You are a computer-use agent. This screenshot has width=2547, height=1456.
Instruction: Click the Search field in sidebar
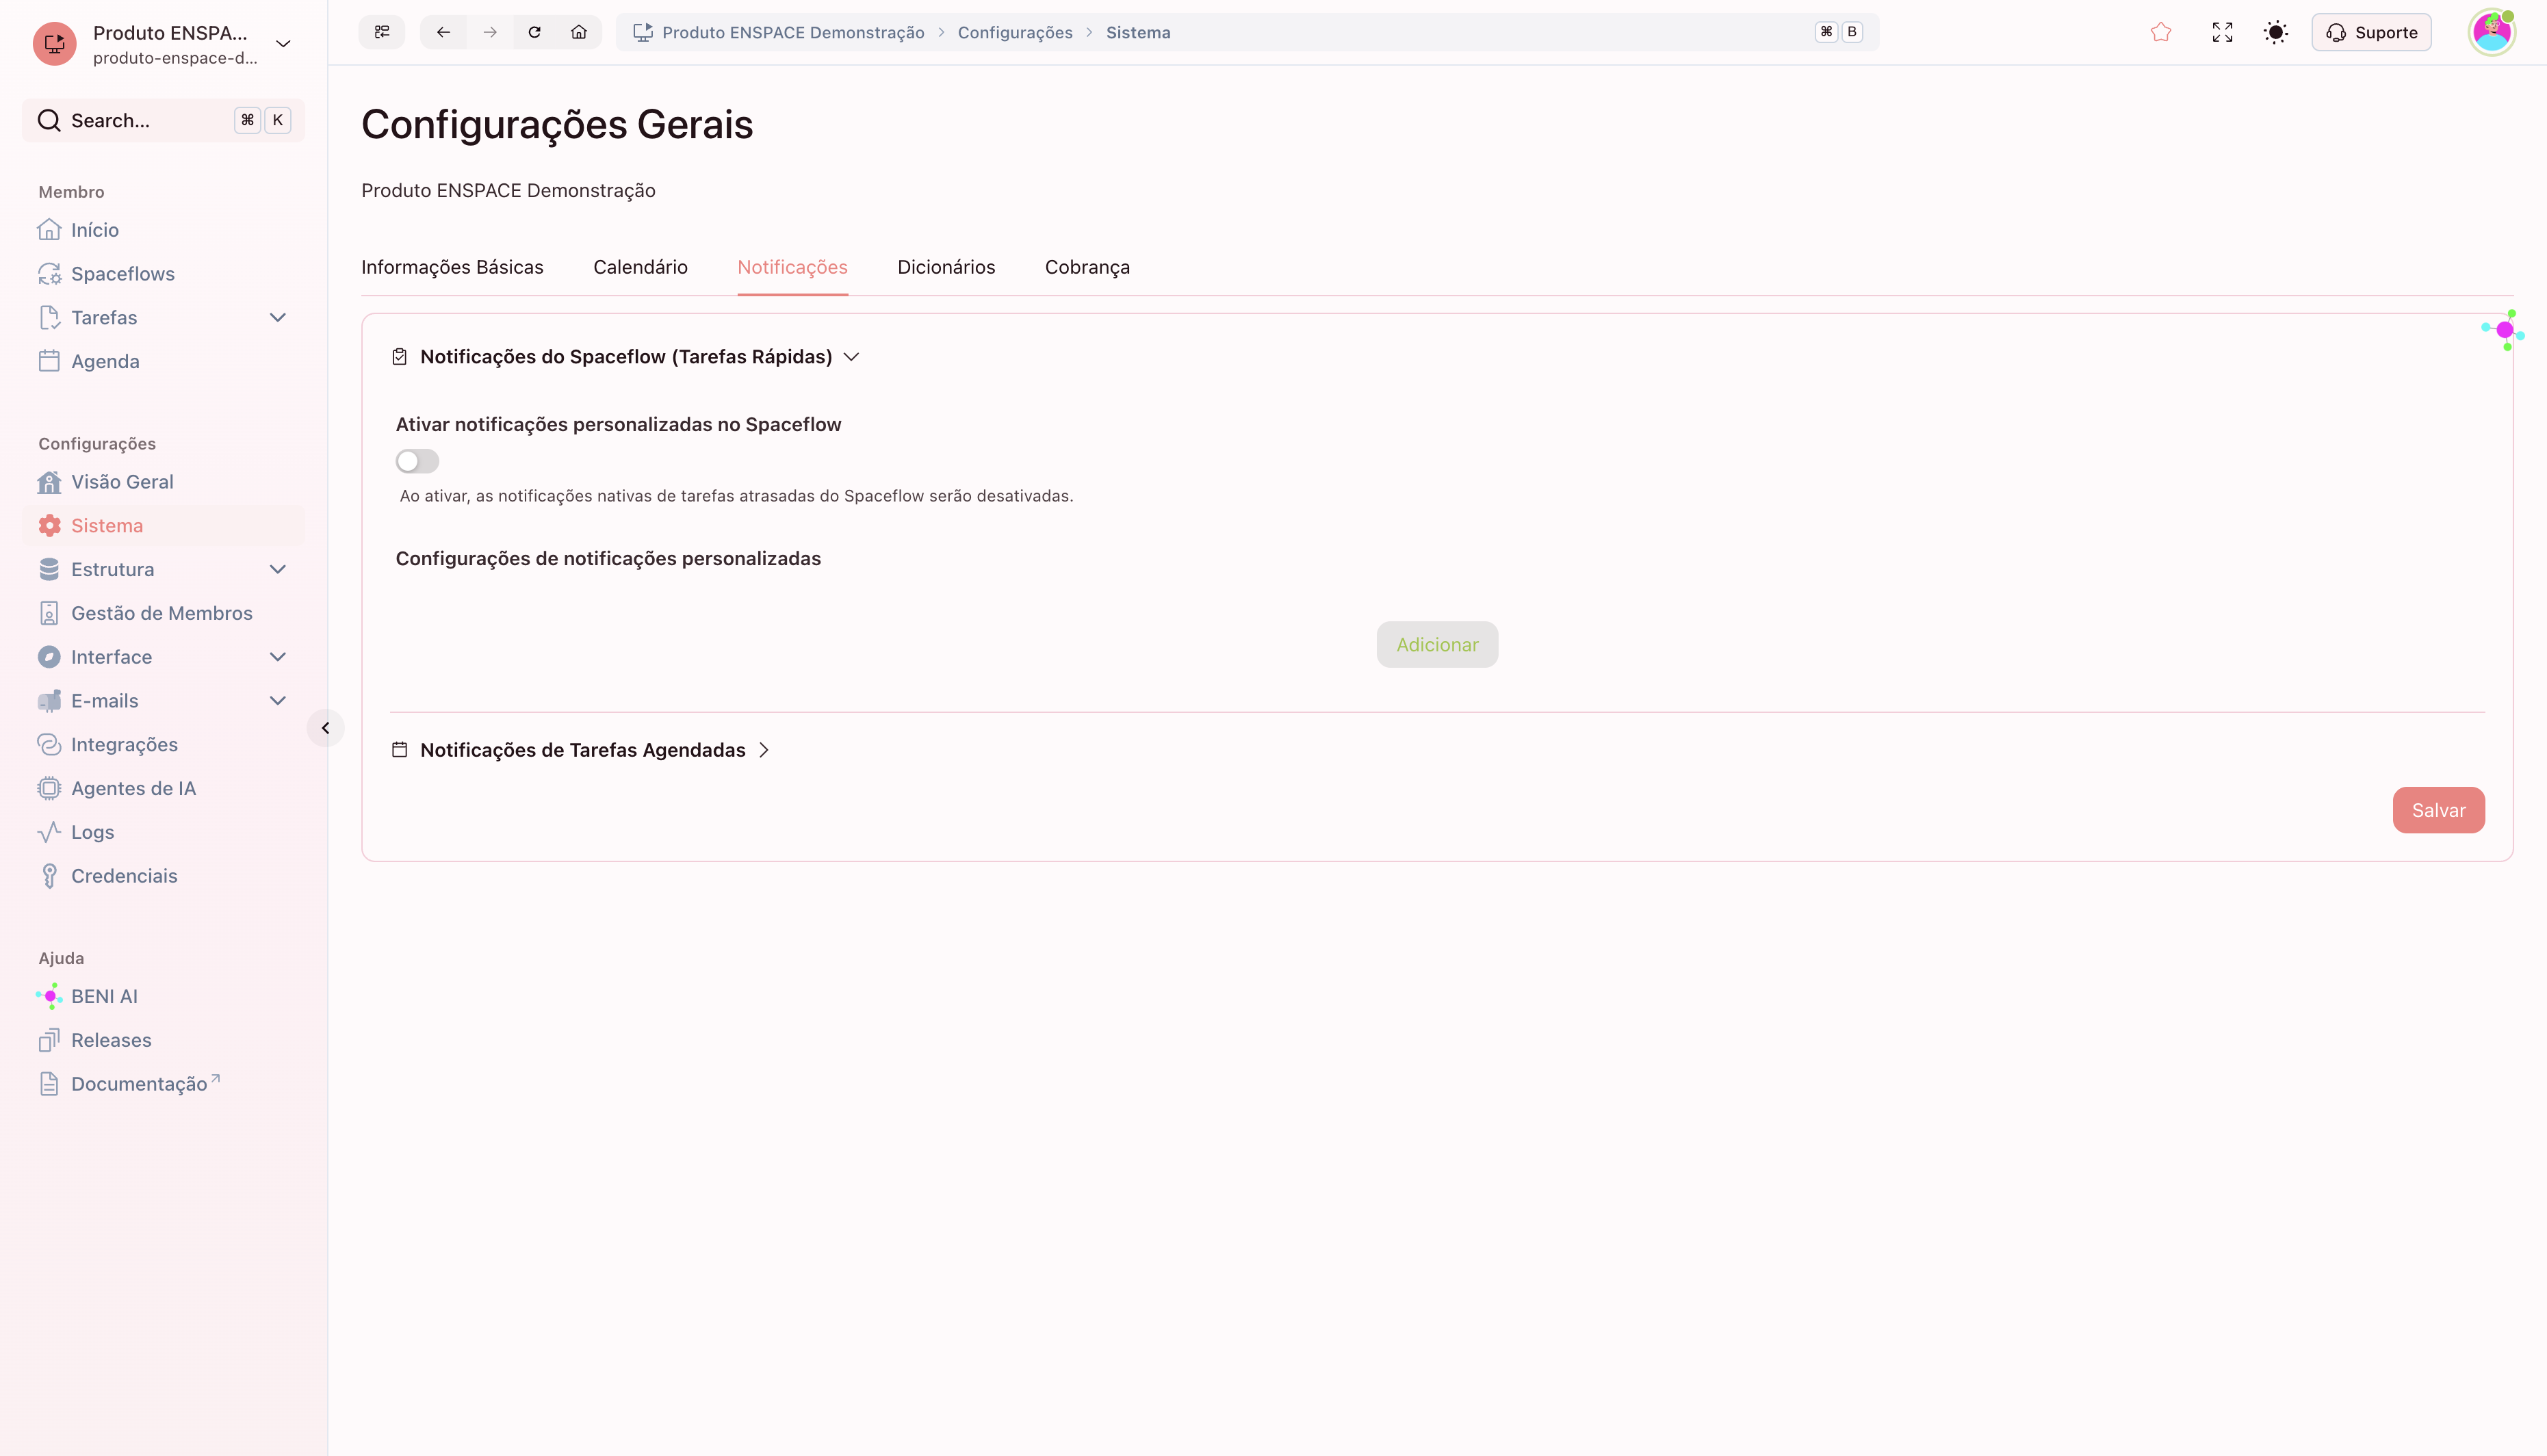164,120
